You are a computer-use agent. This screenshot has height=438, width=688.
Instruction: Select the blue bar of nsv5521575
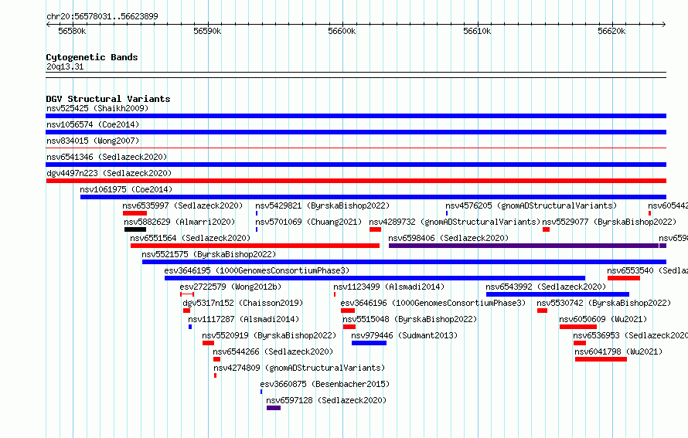tap(404, 262)
